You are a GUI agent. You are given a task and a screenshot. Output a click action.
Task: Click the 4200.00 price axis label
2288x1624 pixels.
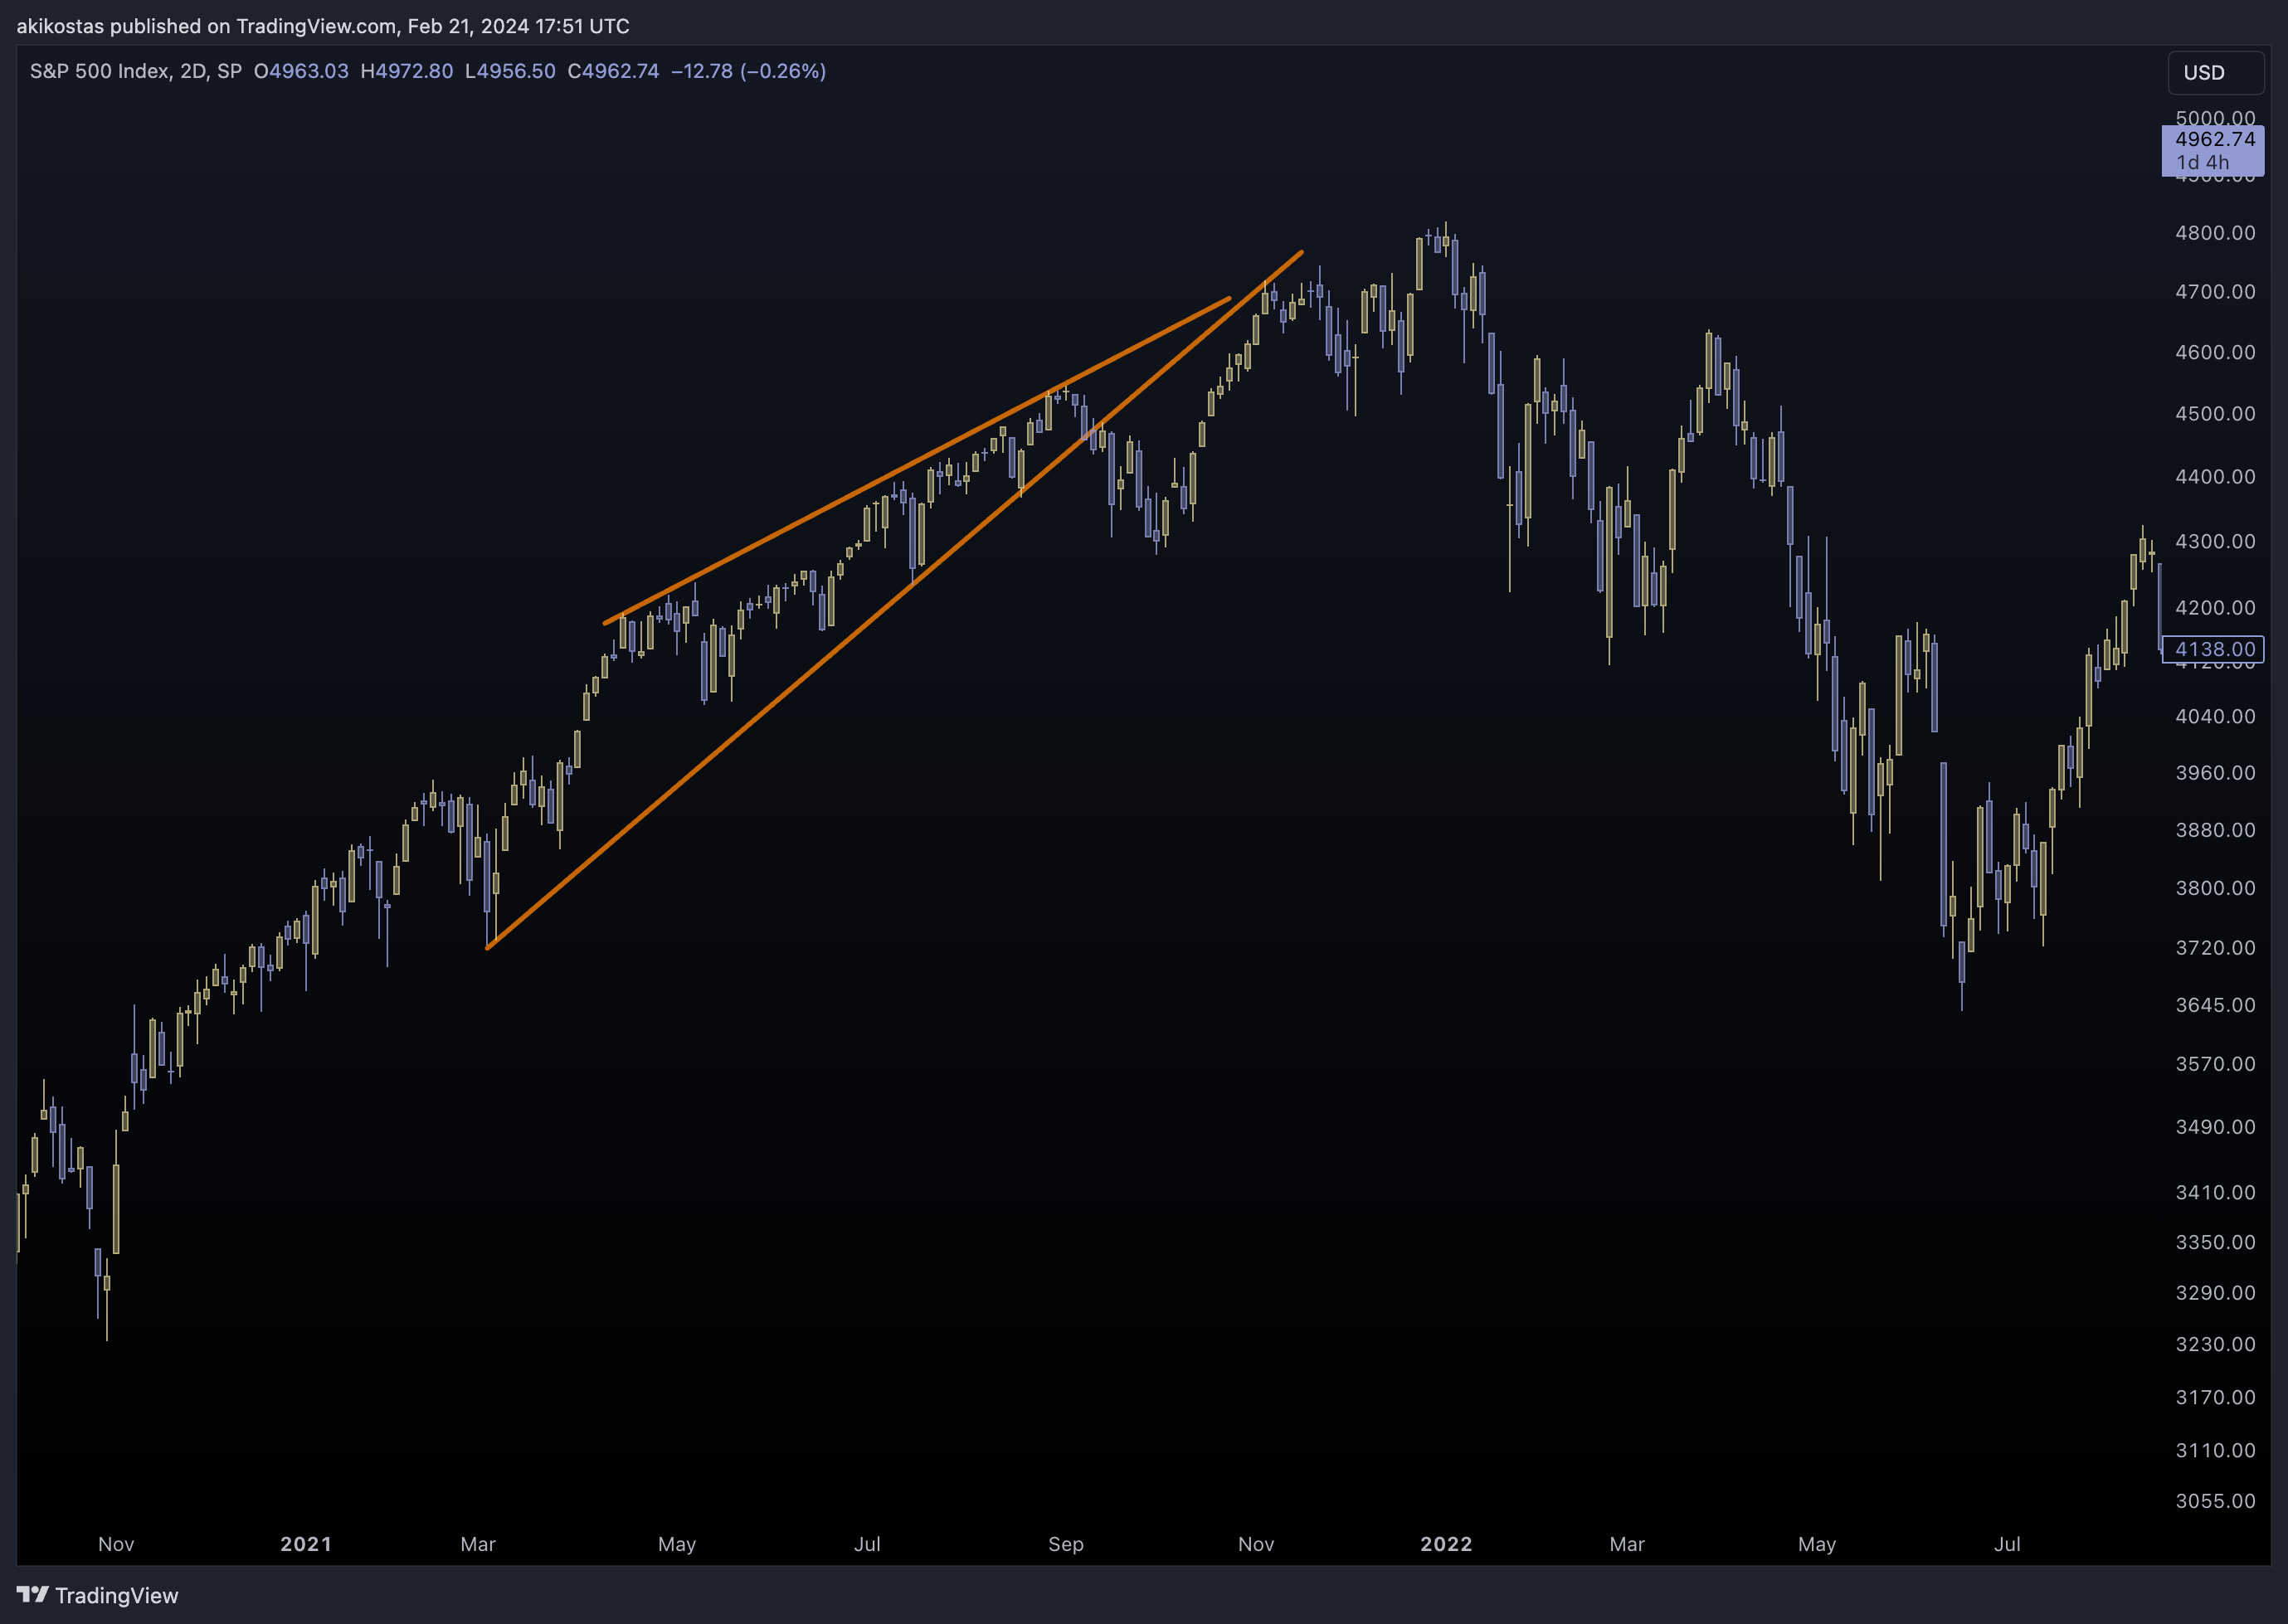pos(2215,608)
